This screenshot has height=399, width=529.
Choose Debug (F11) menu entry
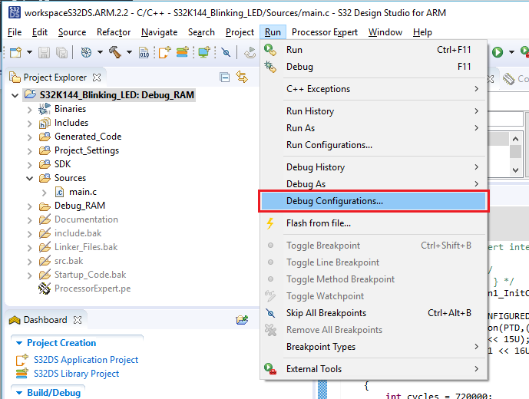pos(373,67)
